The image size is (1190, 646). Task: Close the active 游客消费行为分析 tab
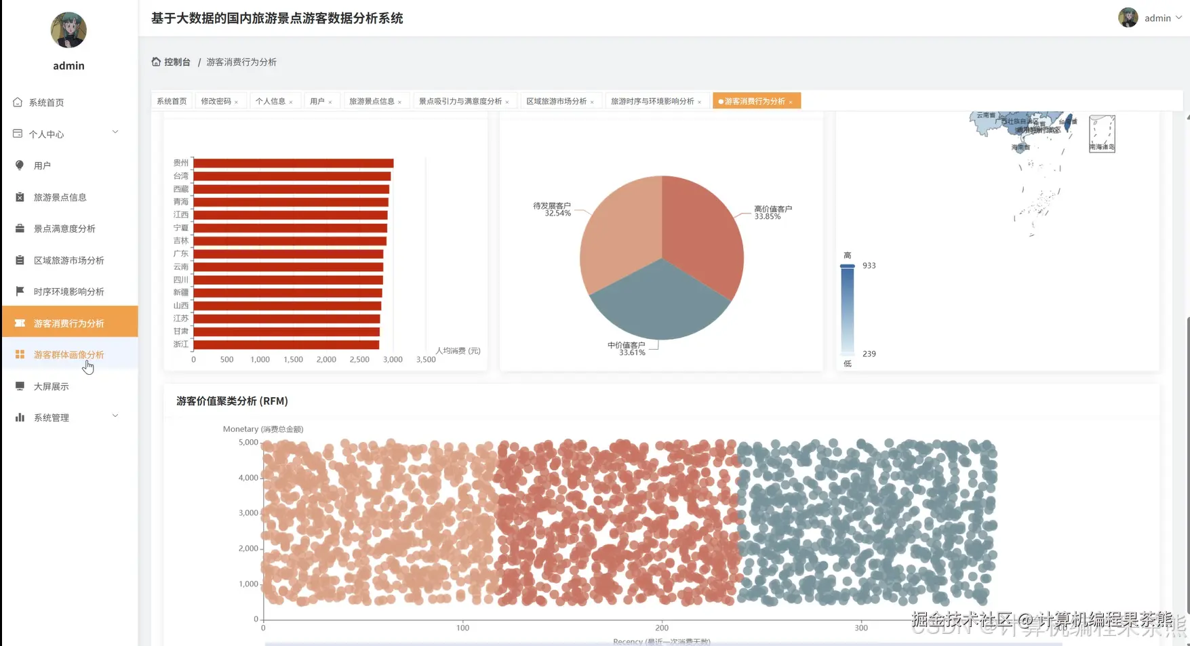tap(791, 102)
